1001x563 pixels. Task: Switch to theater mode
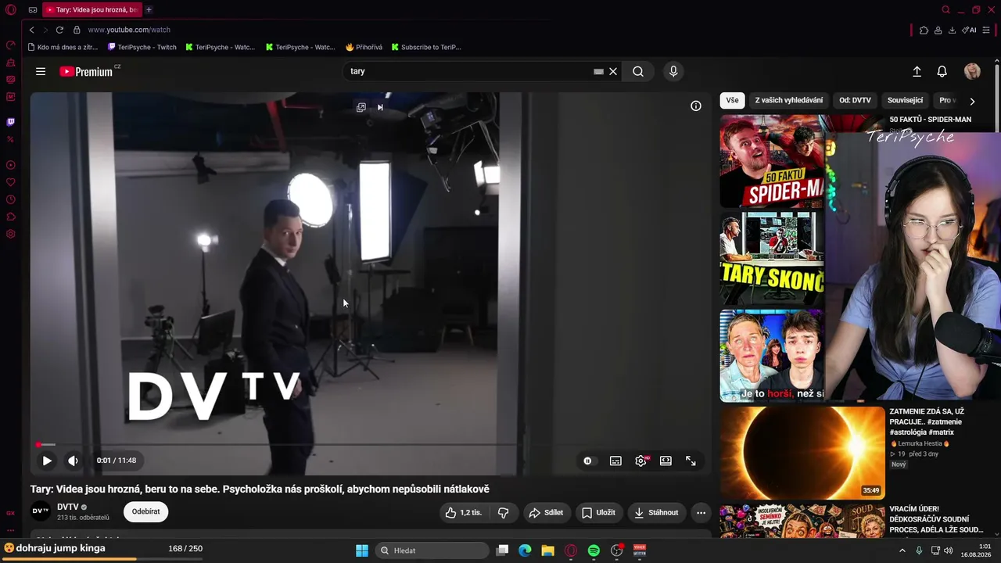666,461
